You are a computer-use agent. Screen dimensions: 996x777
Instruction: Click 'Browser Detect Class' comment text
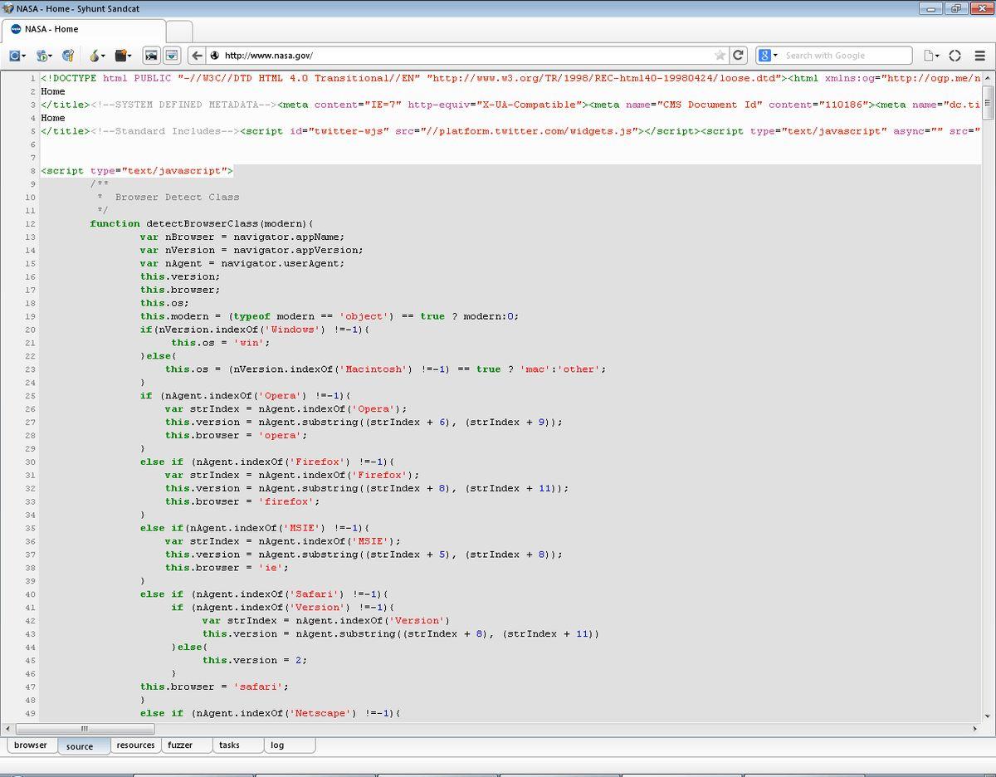tap(177, 197)
